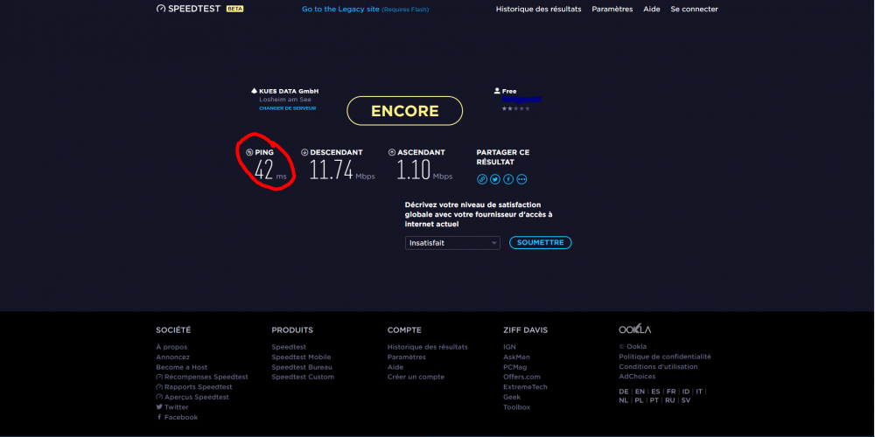Open Offers.com footer link
The image size is (875, 437).
pos(521,377)
